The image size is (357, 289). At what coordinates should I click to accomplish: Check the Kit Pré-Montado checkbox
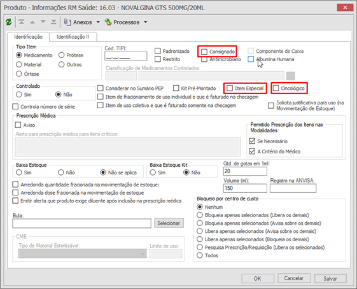click(x=176, y=88)
